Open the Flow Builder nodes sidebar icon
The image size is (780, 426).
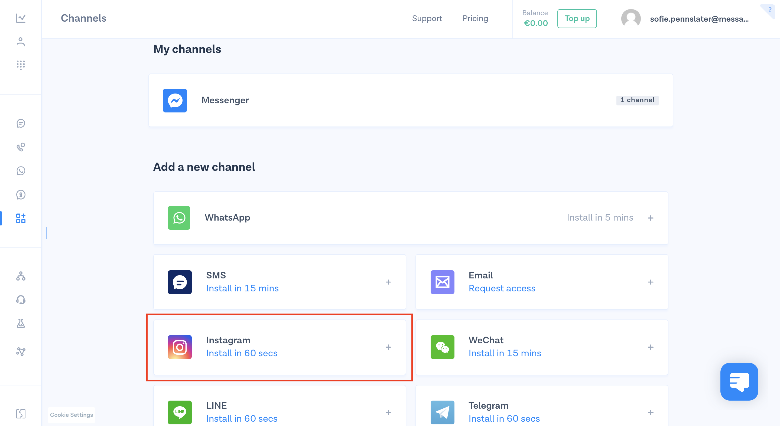[21, 276]
